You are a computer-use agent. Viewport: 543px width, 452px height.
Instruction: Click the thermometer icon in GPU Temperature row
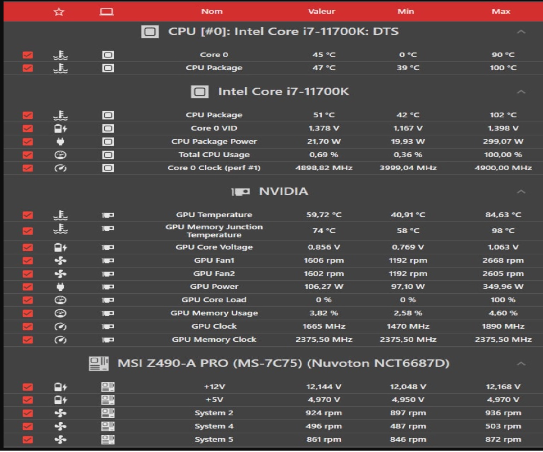pos(60,215)
